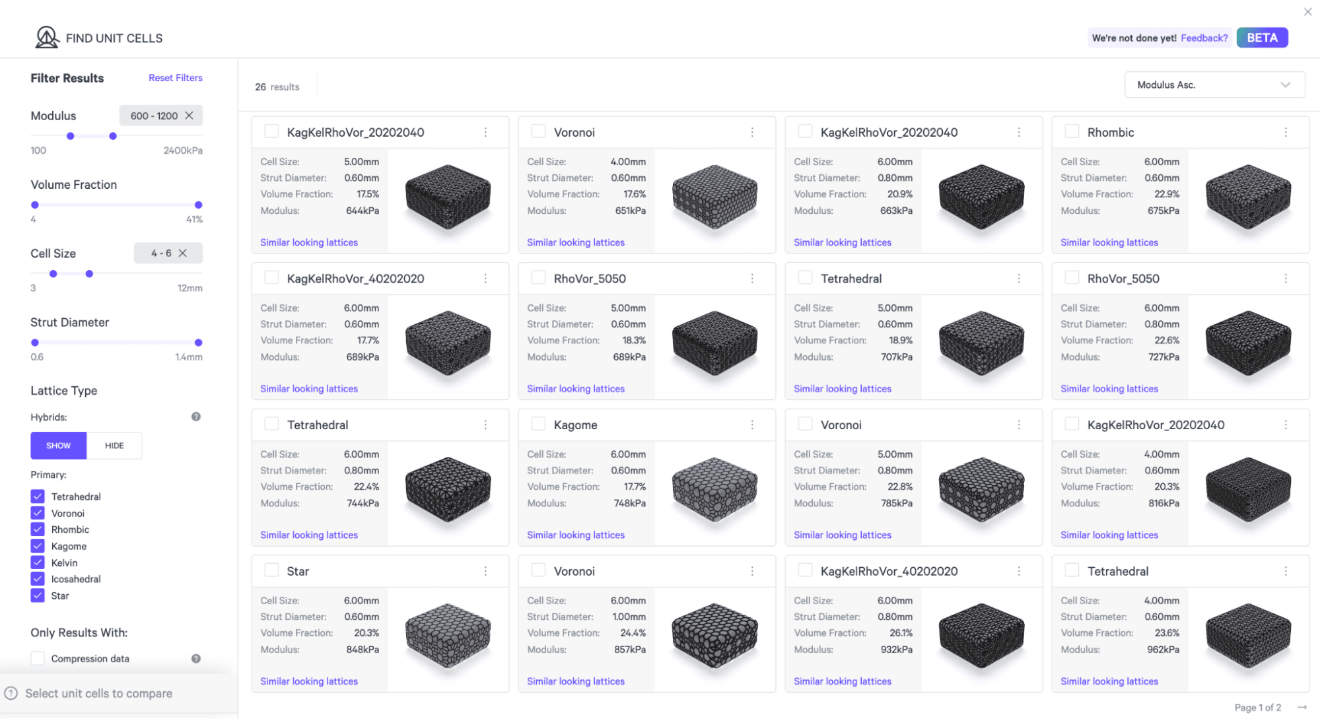The image size is (1320, 719).
Task: Click the Kagome lattice thumbnail
Action: pos(714,489)
